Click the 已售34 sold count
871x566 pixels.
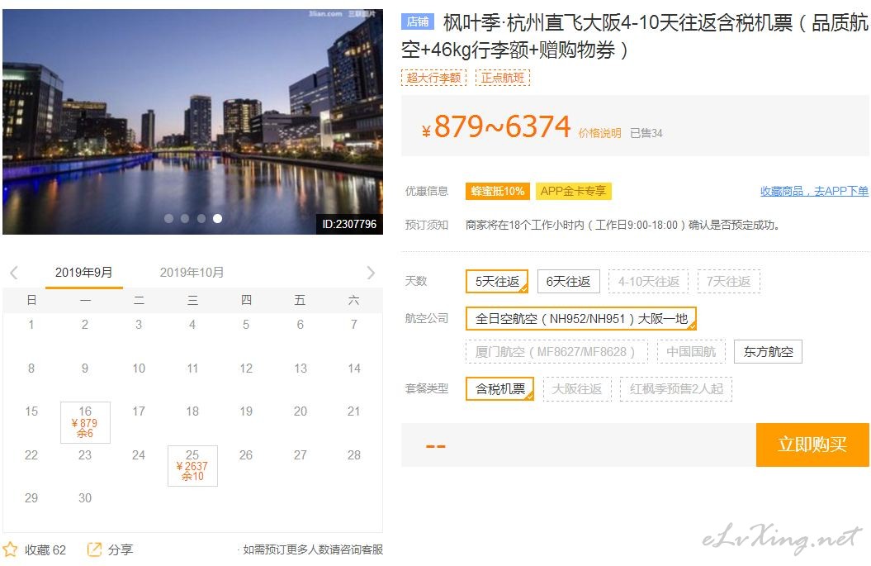[646, 133]
